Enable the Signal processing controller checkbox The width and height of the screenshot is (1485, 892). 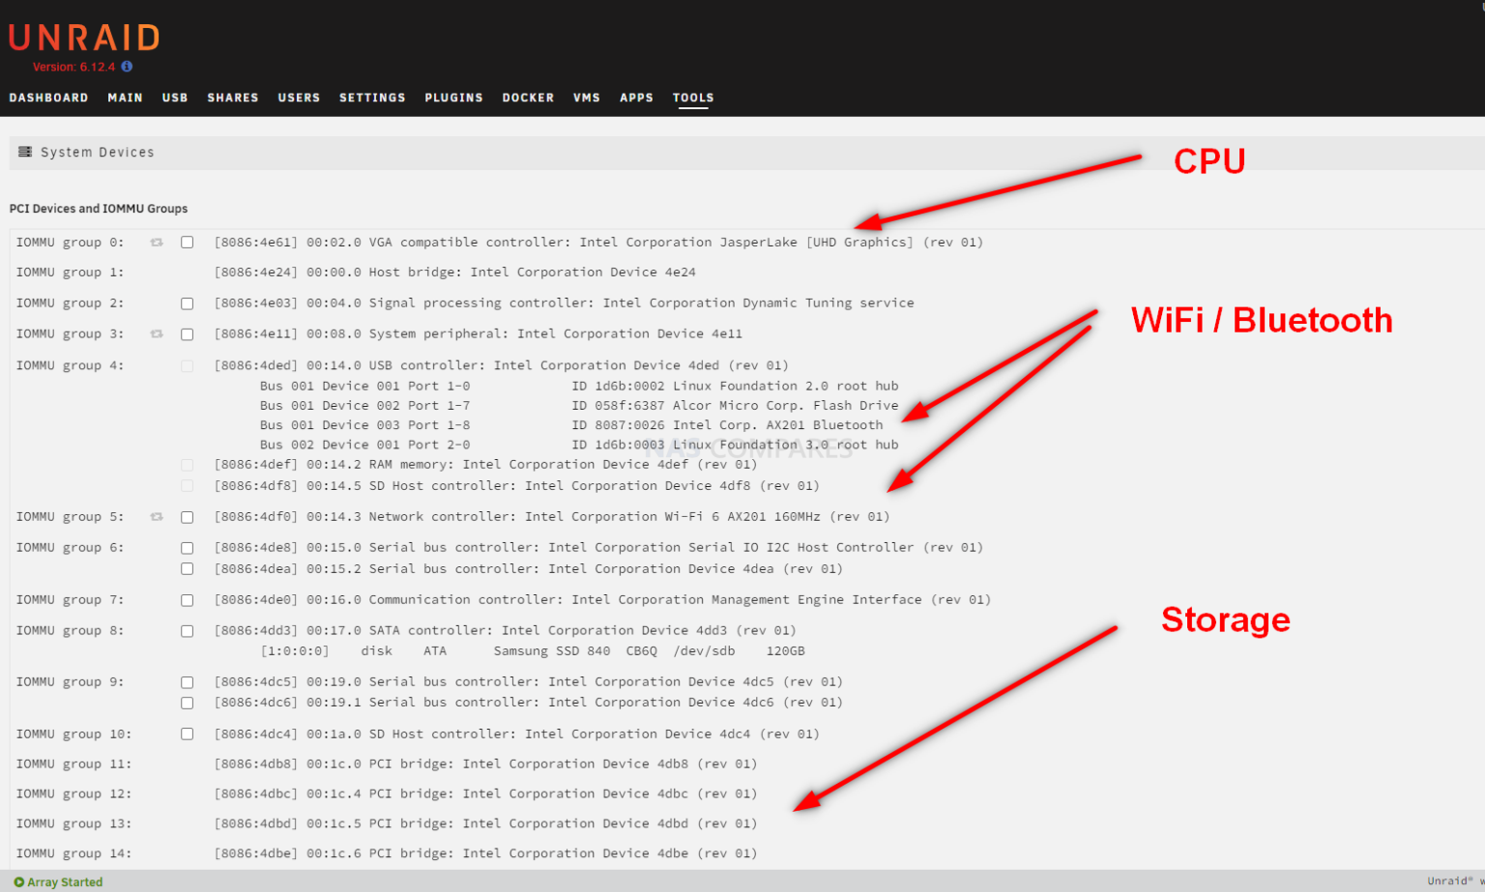pos(188,303)
